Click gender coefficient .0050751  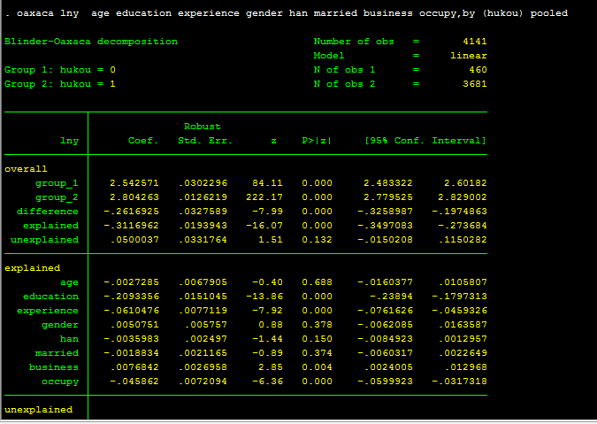[x=134, y=325]
